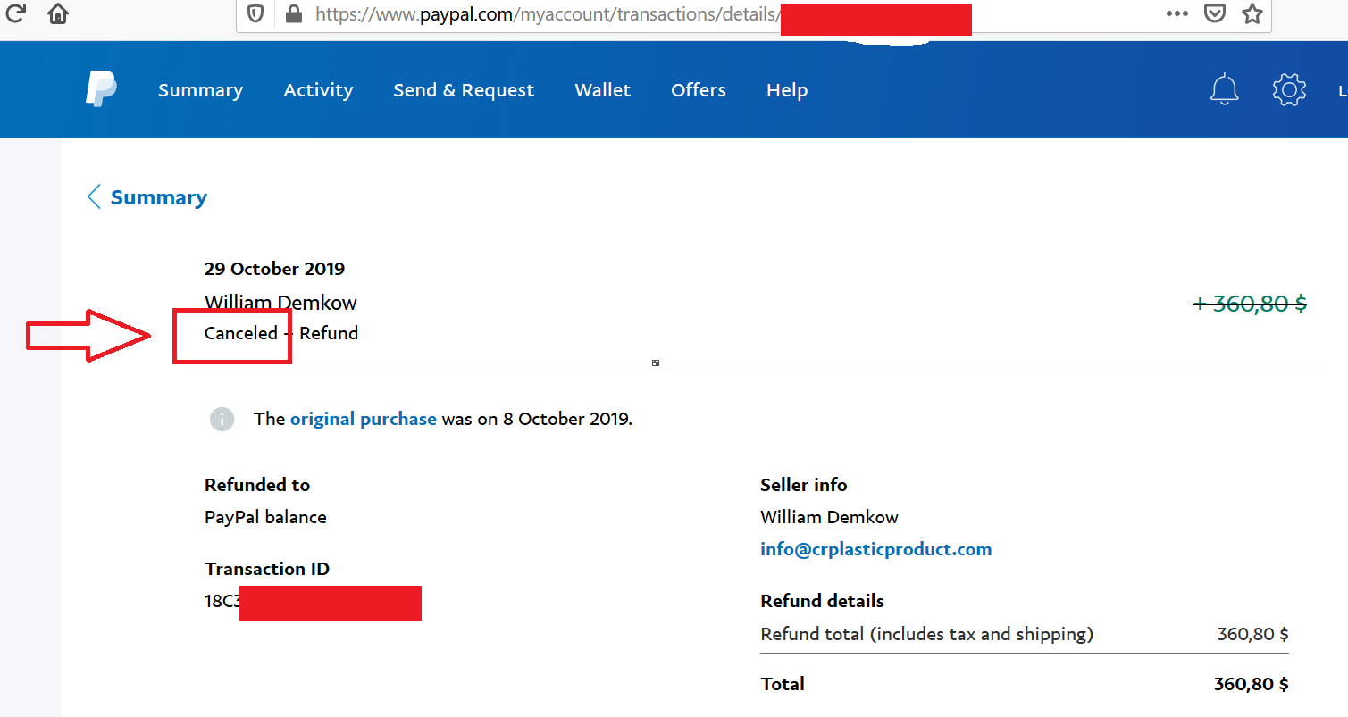Click the Transaction ID label
The height and width of the screenshot is (717, 1348).
click(x=267, y=569)
